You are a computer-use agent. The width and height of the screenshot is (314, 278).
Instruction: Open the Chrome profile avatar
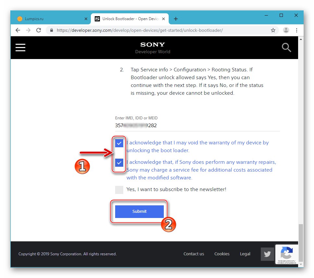point(286,30)
